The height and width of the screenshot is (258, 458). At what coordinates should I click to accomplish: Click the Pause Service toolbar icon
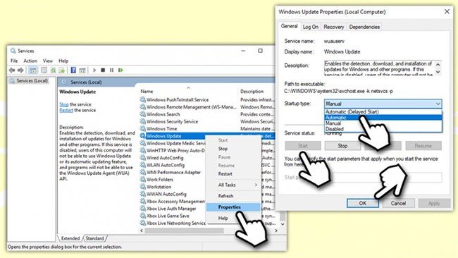(111, 70)
